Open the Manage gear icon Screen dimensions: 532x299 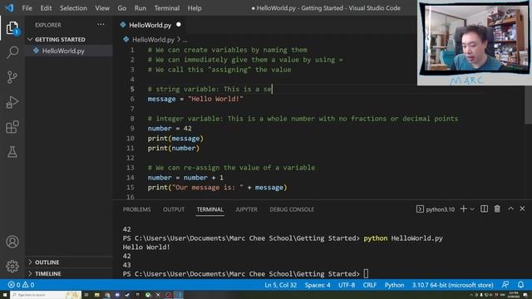(x=12, y=266)
